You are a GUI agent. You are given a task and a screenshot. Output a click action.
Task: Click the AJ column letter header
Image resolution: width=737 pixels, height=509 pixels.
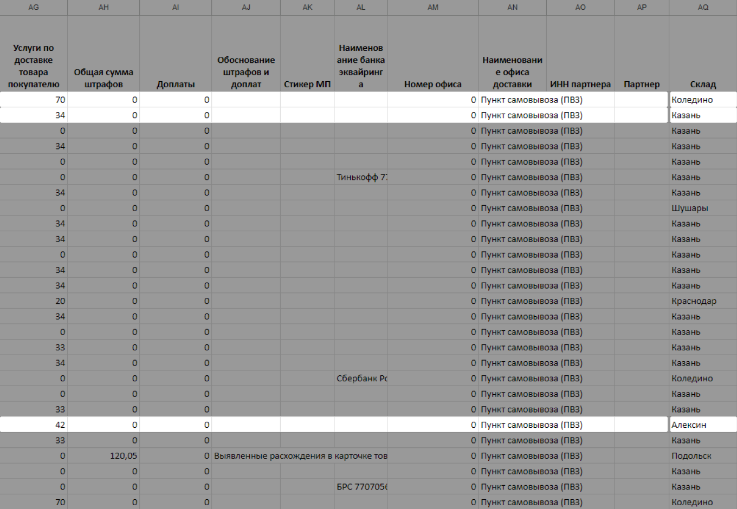pyautogui.click(x=246, y=7)
